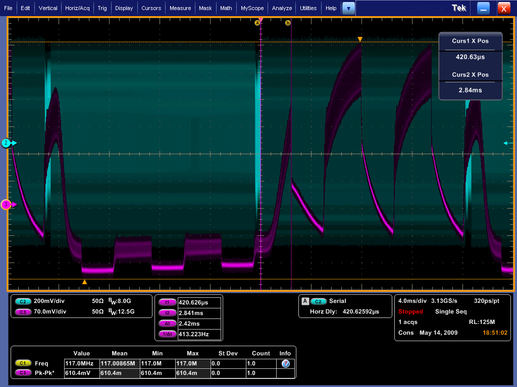Select the 1/Δt cursor readout badge
This screenshot has width=517, height=387.
(x=167, y=334)
